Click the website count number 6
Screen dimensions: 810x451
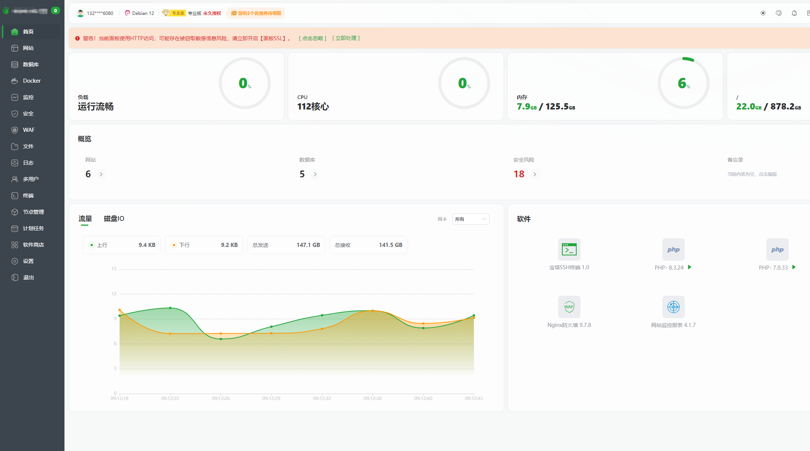88,174
